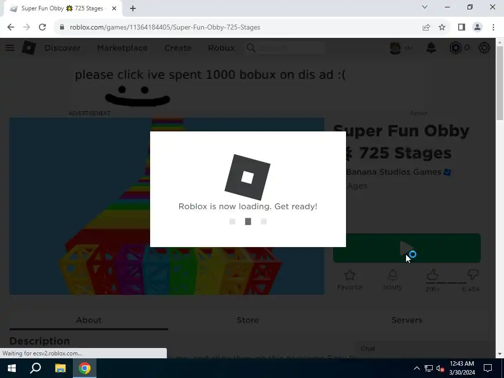Open the clock showing 12:43 AM
Viewport: 504px width, 378px height.
[462, 368]
